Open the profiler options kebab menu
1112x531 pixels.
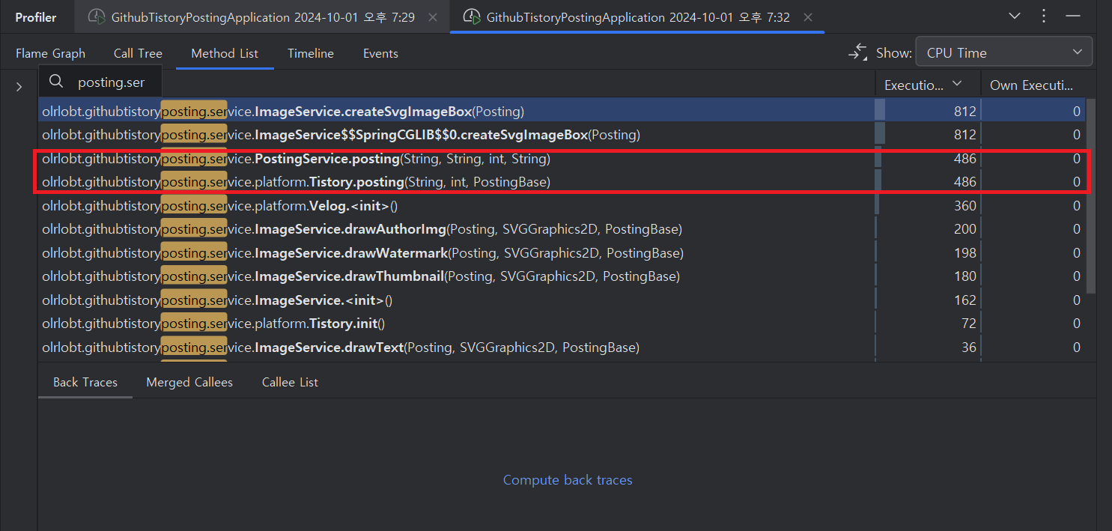[1045, 16]
